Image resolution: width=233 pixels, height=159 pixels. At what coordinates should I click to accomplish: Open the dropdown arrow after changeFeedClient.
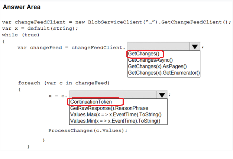coord(195,46)
